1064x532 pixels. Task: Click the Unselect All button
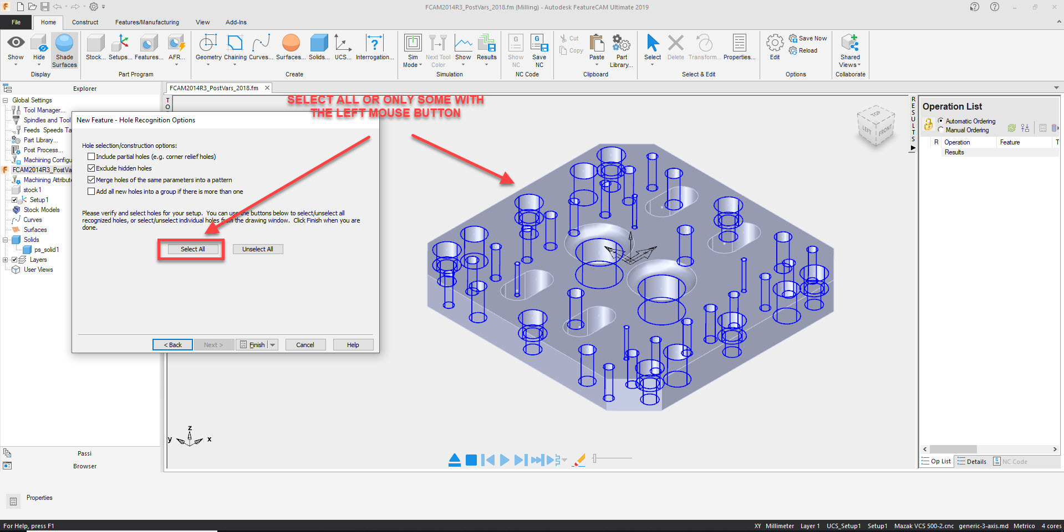pyautogui.click(x=257, y=249)
